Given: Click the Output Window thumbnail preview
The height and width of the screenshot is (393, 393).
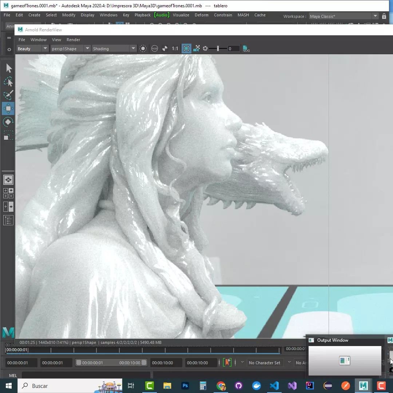Looking at the screenshot, I should [345, 360].
